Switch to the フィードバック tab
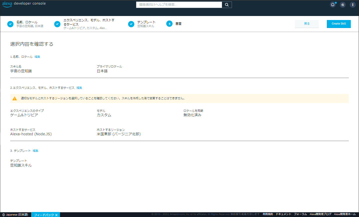359x217 pixels. [x=44, y=214]
